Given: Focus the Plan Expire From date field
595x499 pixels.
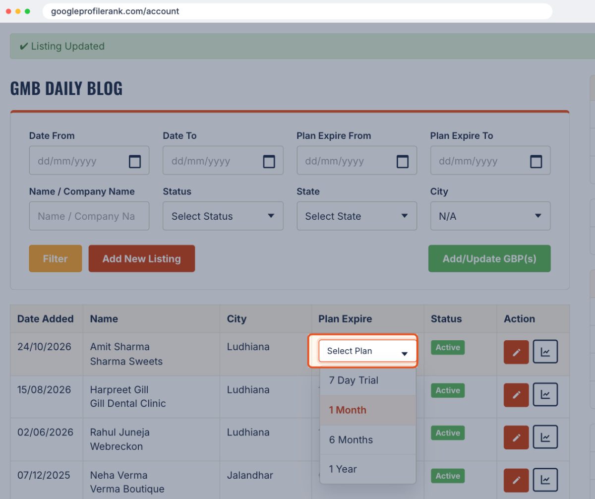Looking at the screenshot, I should [x=357, y=160].
